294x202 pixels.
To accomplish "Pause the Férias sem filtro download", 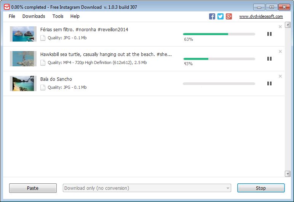I will click(269, 34).
